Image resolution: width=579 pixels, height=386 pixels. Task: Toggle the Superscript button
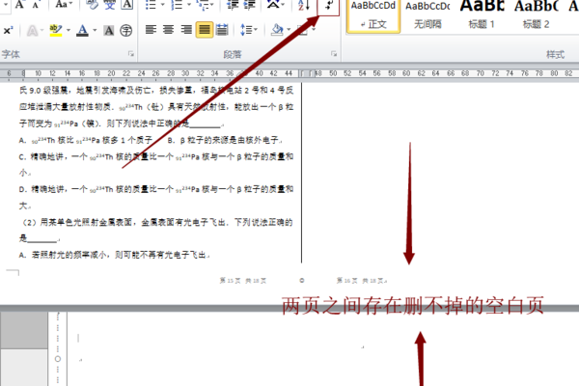[8, 30]
